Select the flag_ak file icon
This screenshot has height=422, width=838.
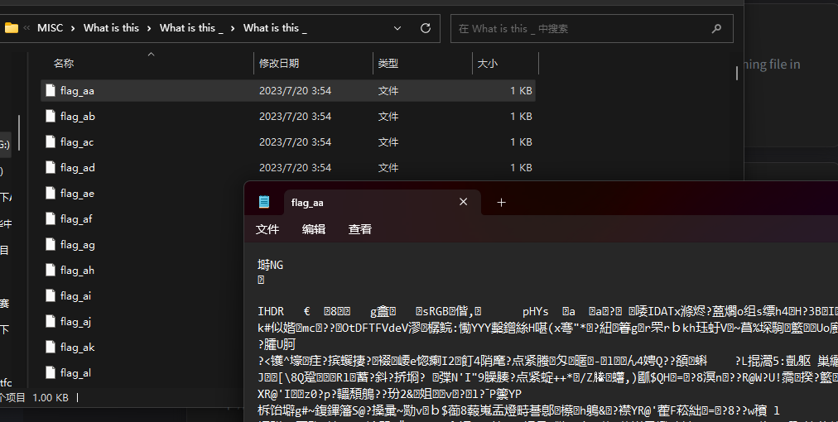[51, 347]
